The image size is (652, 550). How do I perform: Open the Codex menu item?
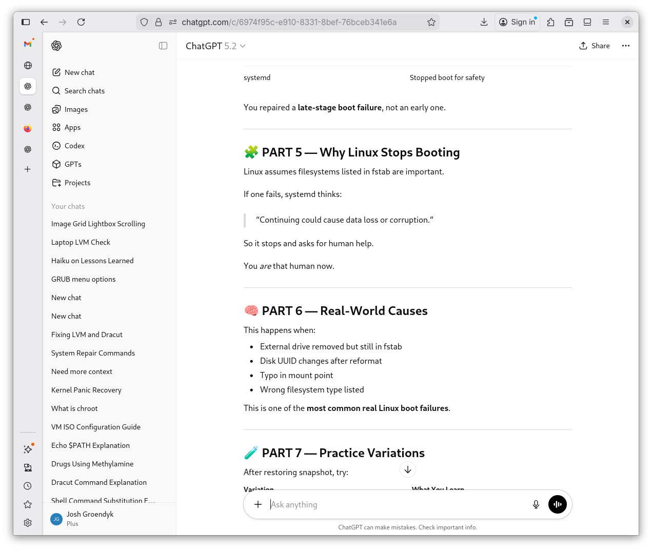click(x=74, y=146)
